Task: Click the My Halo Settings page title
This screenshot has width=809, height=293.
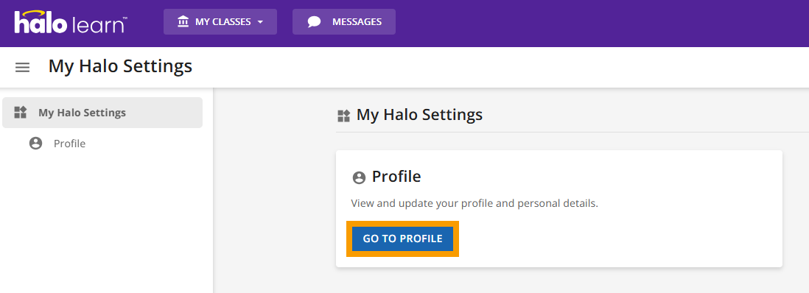Action: [120, 66]
